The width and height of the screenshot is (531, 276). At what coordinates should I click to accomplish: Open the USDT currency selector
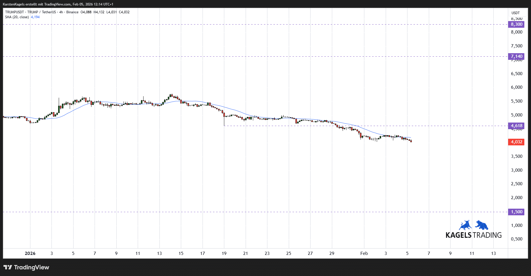[x=516, y=13]
